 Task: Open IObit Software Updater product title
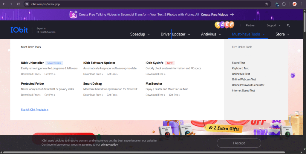tap(99, 63)
